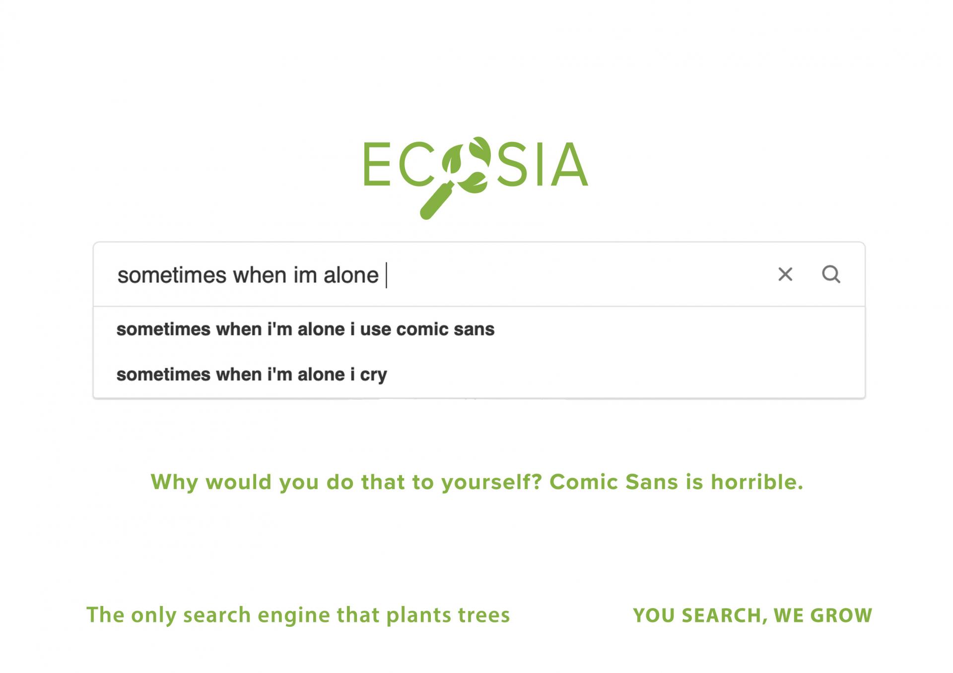Click "The only search engine that plants trees" tagline

click(298, 615)
